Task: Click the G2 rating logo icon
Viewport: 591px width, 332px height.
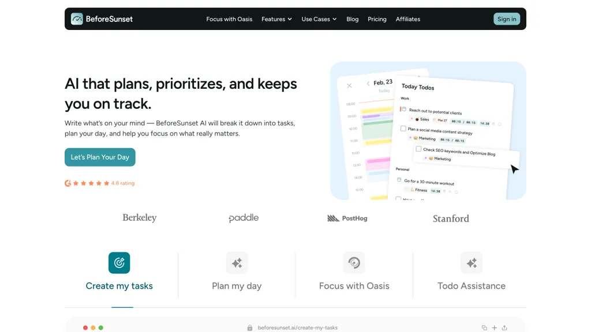Action: pos(68,183)
